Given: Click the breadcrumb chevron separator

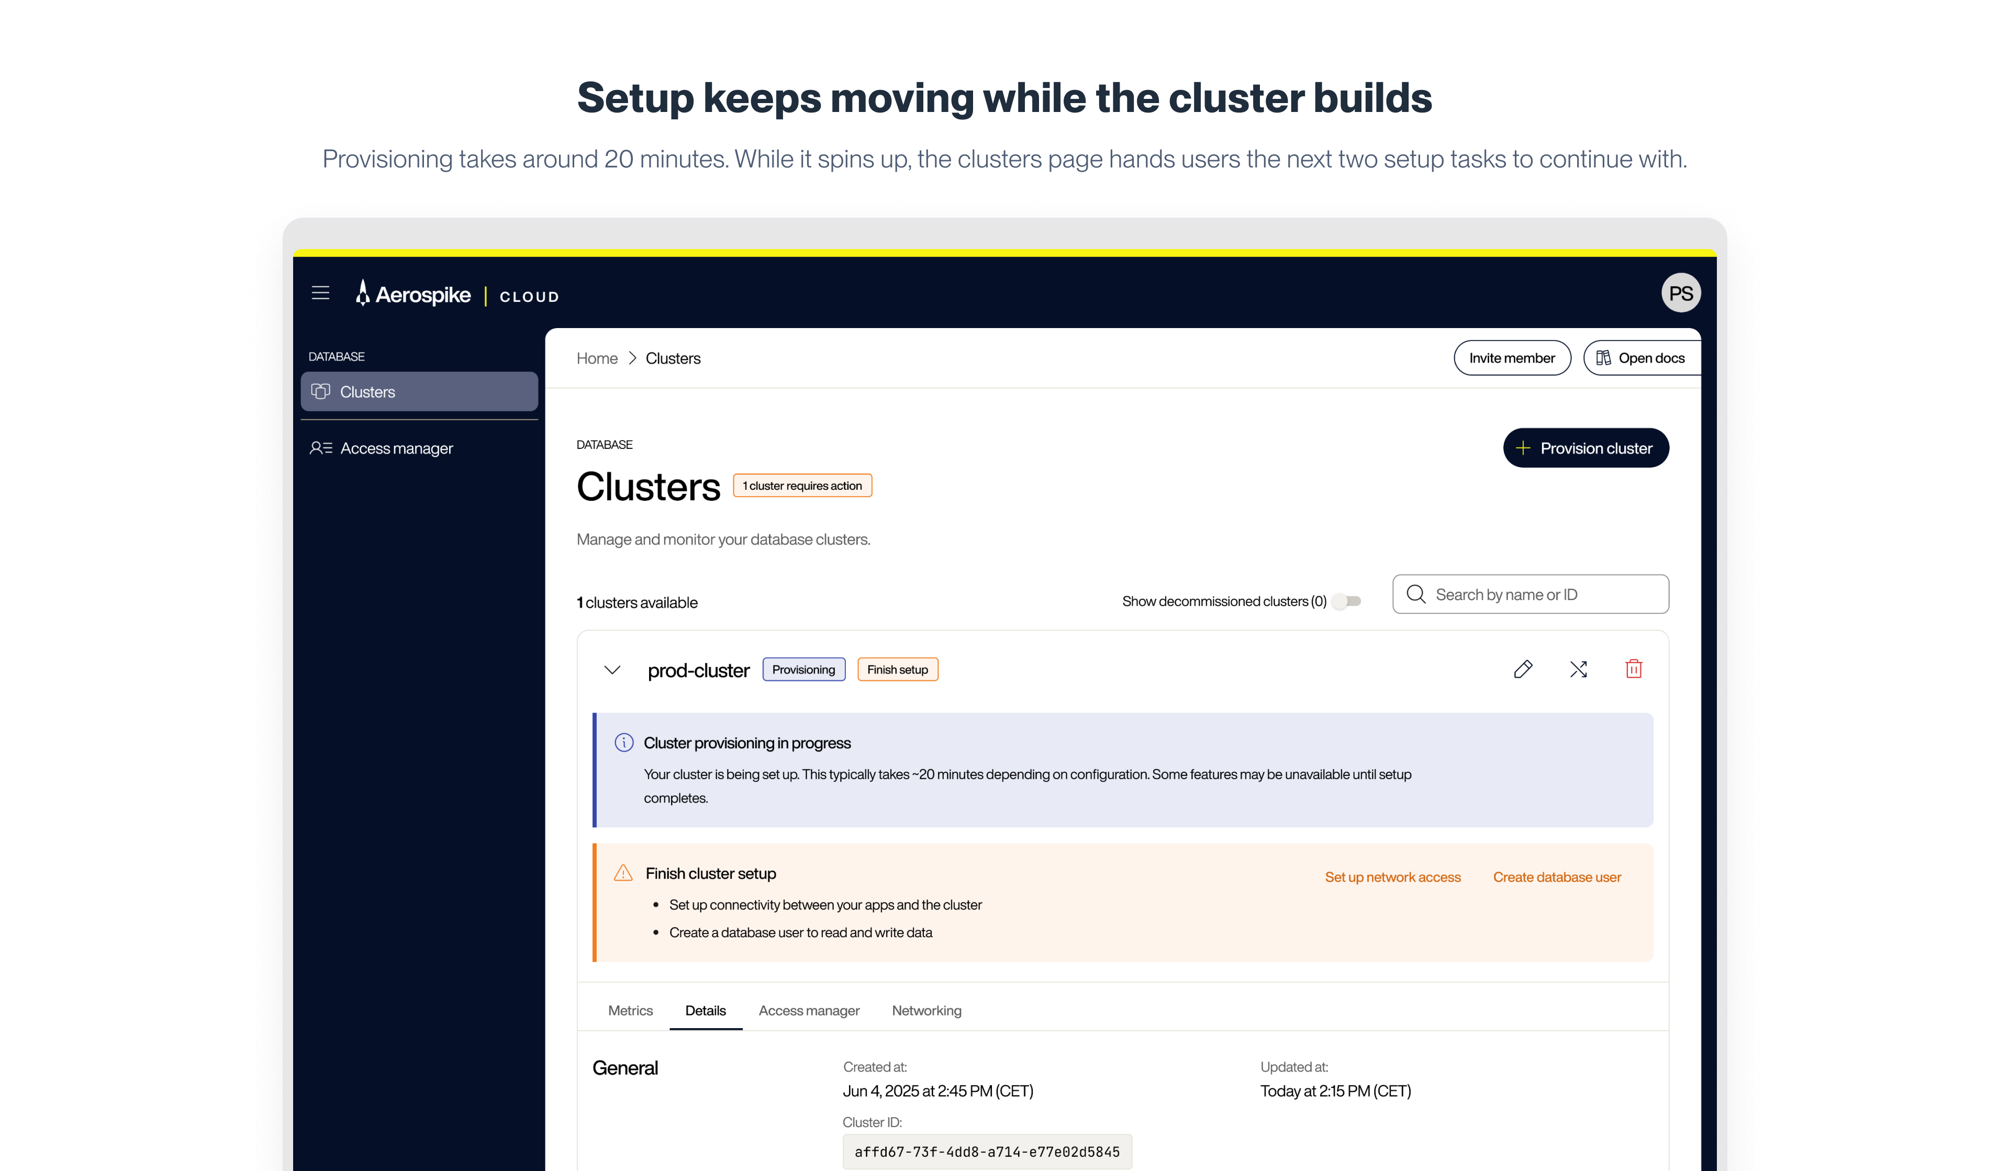Looking at the screenshot, I should (632, 359).
